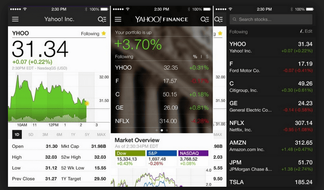Tap the magnifier icon in search field
This screenshot has width=324, height=190.
235,19
